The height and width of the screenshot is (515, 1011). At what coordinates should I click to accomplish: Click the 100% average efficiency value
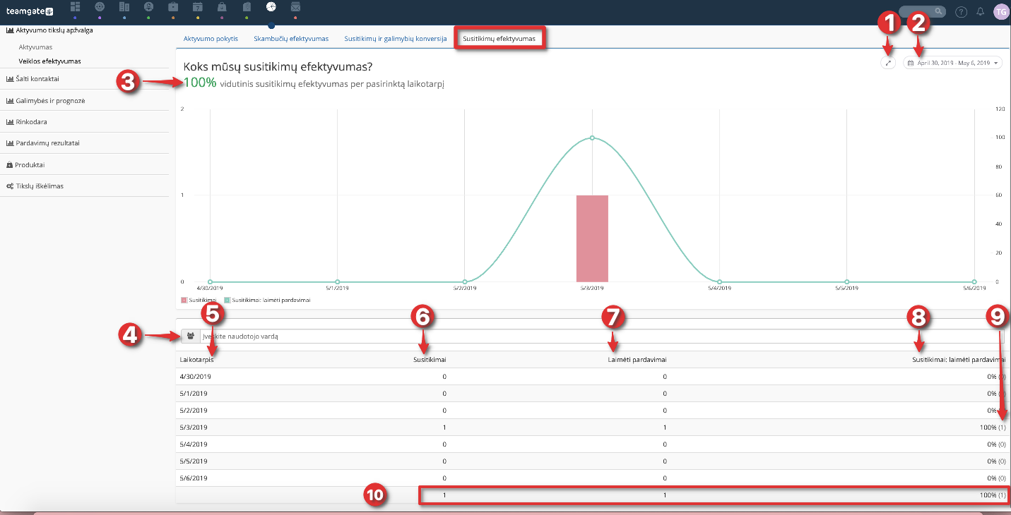click(199, 83)
